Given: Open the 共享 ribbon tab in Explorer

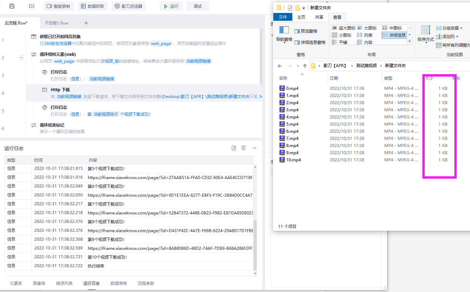Looking at the screenshot, I should 319,17.
